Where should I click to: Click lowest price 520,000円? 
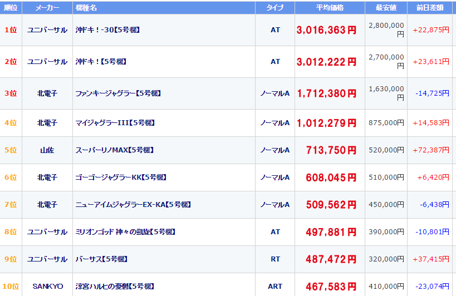point(386,150)
